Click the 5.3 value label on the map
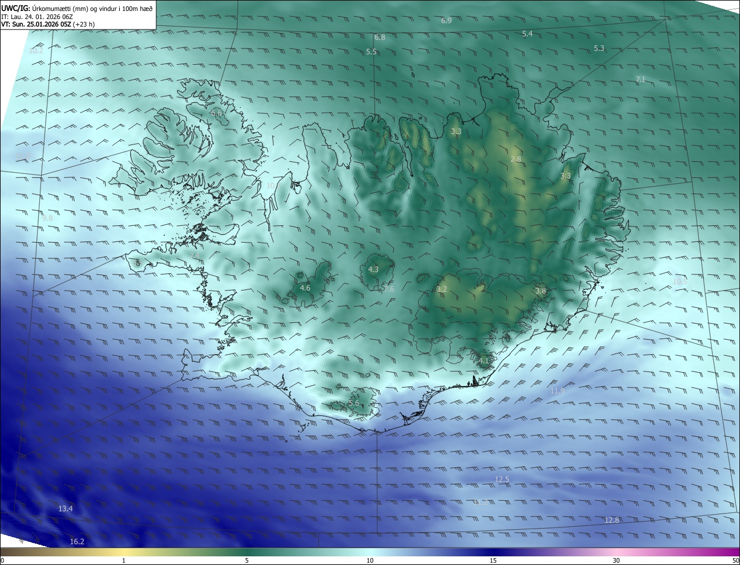740x565 pixels. click(x=599, y=49)
